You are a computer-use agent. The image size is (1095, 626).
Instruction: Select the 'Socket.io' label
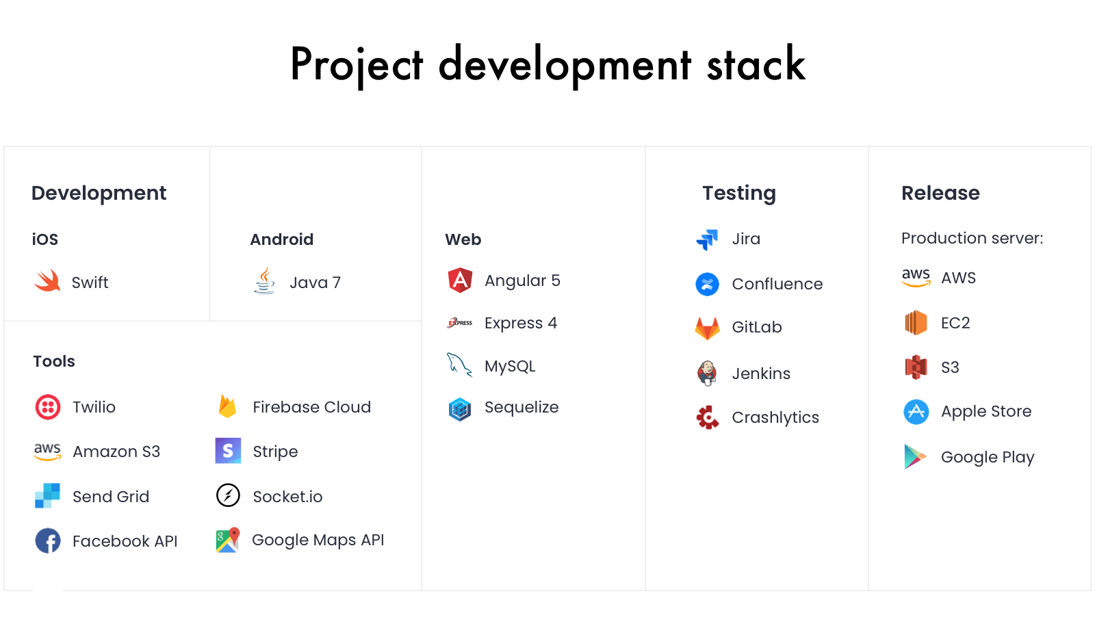pyautogui.click(x=287, y=497)
